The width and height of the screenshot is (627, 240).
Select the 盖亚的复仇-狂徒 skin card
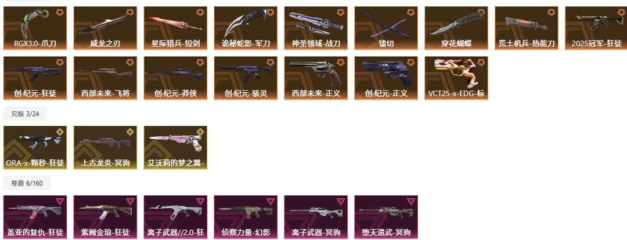tap(35, 217)
